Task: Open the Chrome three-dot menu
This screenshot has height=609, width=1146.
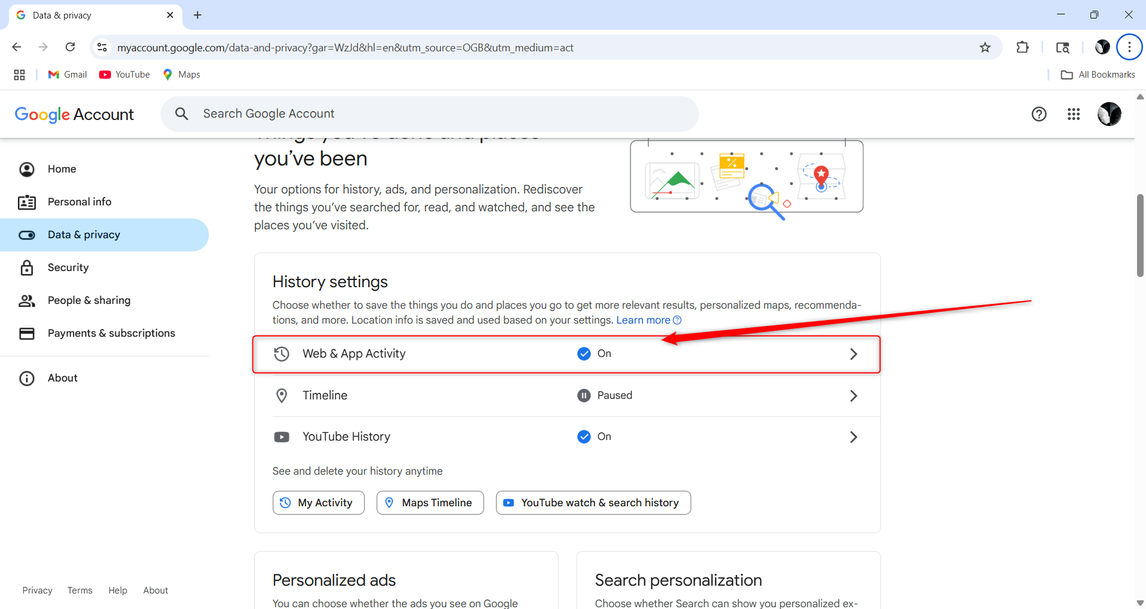Action: pos(1129,47)
